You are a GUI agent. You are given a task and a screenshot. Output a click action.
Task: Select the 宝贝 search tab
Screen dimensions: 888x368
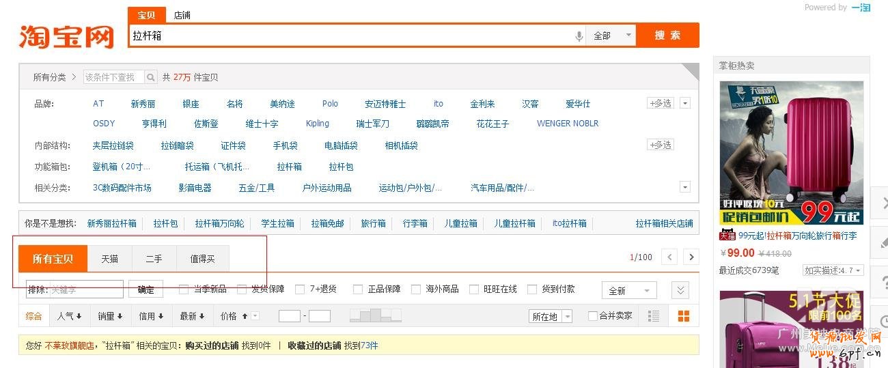tap(146, 15)
